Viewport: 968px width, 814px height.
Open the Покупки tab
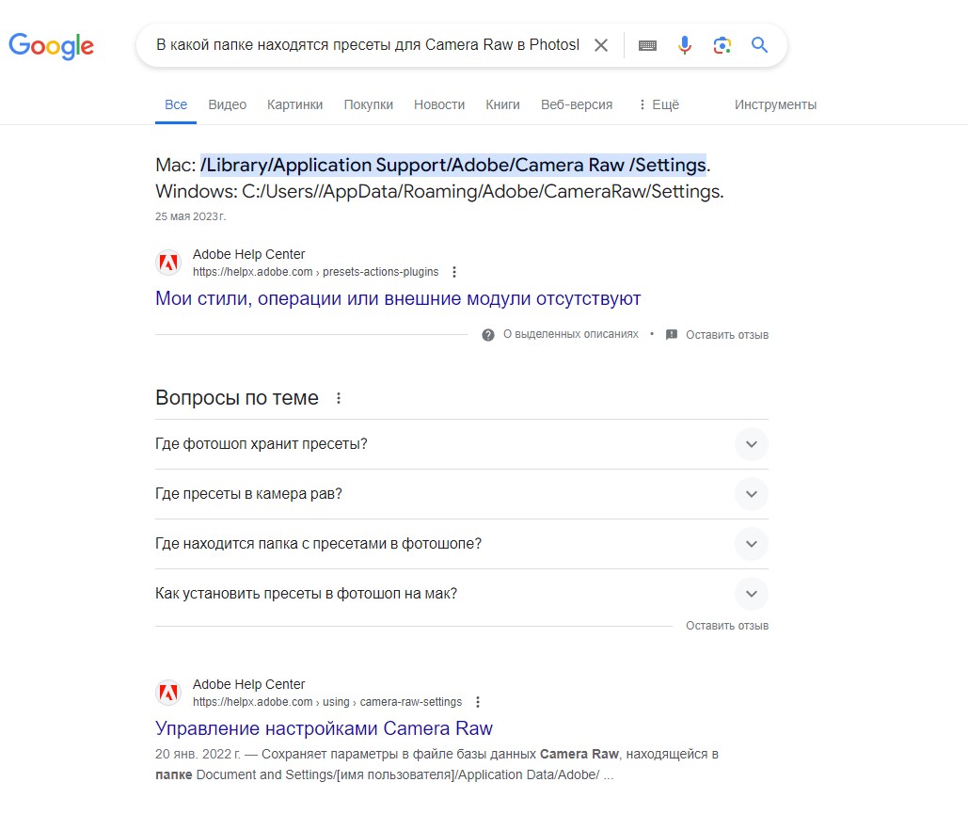pyautogui.click(x=368, y=104)
